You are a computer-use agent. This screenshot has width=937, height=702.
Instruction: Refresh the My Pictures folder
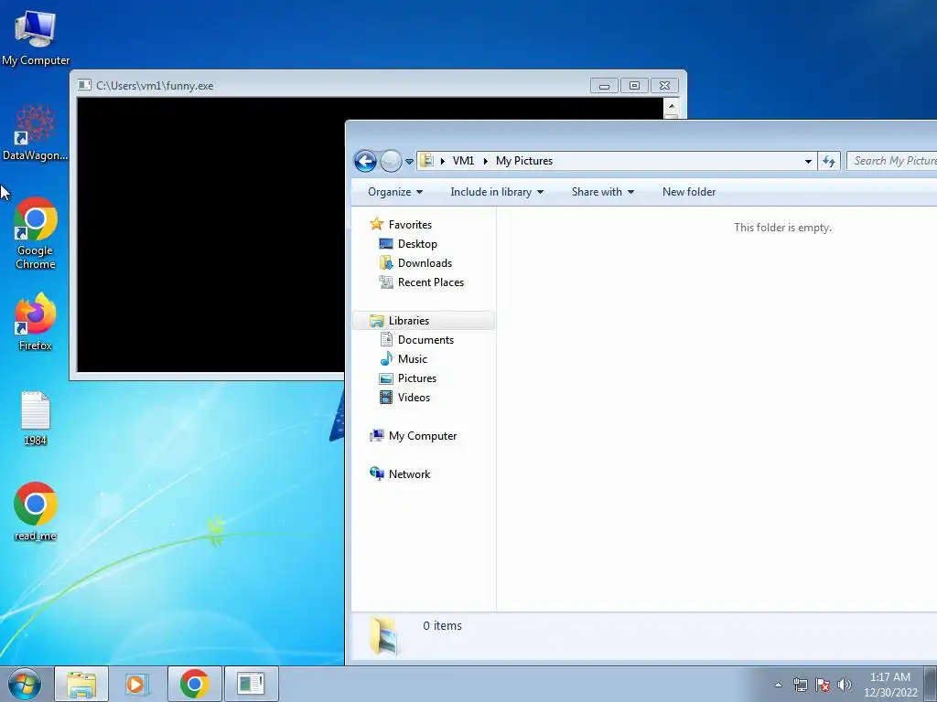829,161
